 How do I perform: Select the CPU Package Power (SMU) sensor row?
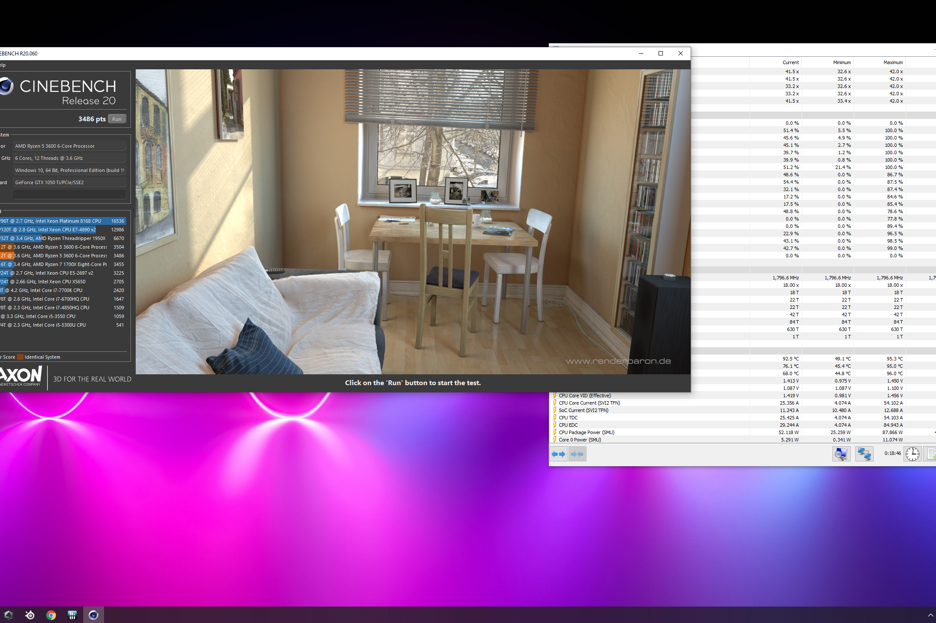(586, 432)
